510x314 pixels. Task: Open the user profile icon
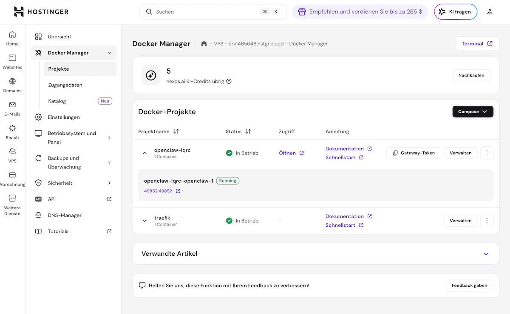click(x=490, y=12)
